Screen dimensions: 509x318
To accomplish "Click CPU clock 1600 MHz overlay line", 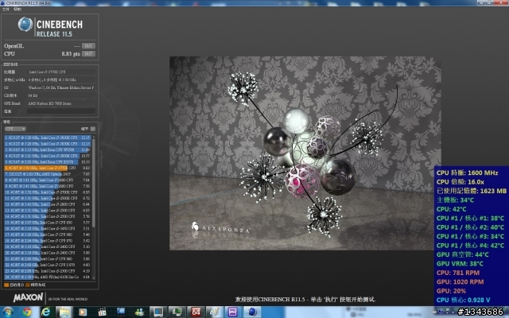I will click(467, 173).
